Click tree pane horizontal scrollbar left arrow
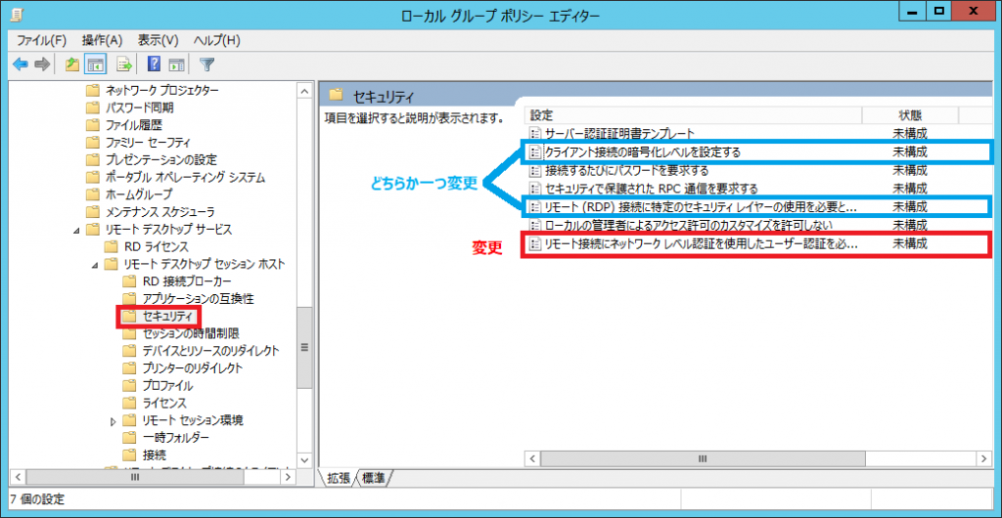 pyautogui.click(x=18, y=476)
